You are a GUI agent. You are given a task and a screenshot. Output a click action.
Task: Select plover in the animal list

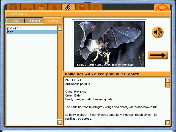[x=32, y=28]
